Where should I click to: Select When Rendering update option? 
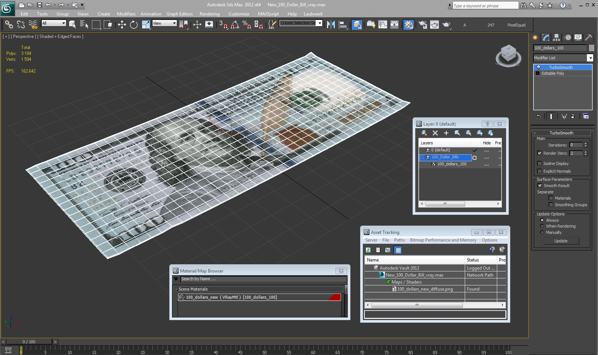[542, 226]
